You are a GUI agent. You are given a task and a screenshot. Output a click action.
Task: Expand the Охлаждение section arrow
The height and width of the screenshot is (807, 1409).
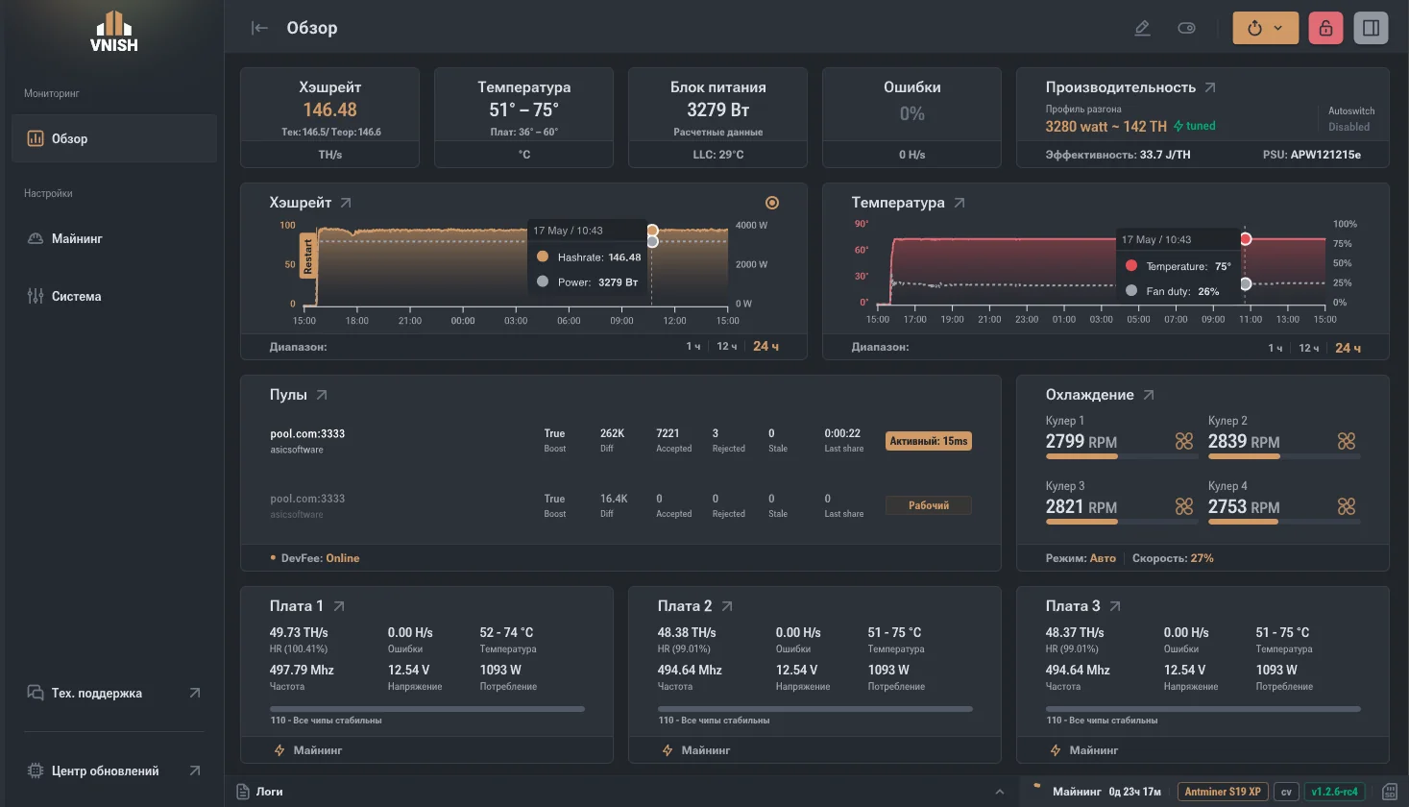1149,395
